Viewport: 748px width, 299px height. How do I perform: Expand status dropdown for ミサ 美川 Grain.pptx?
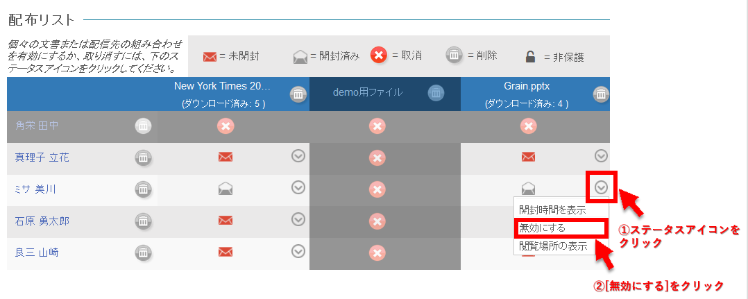tap(601, 187)
